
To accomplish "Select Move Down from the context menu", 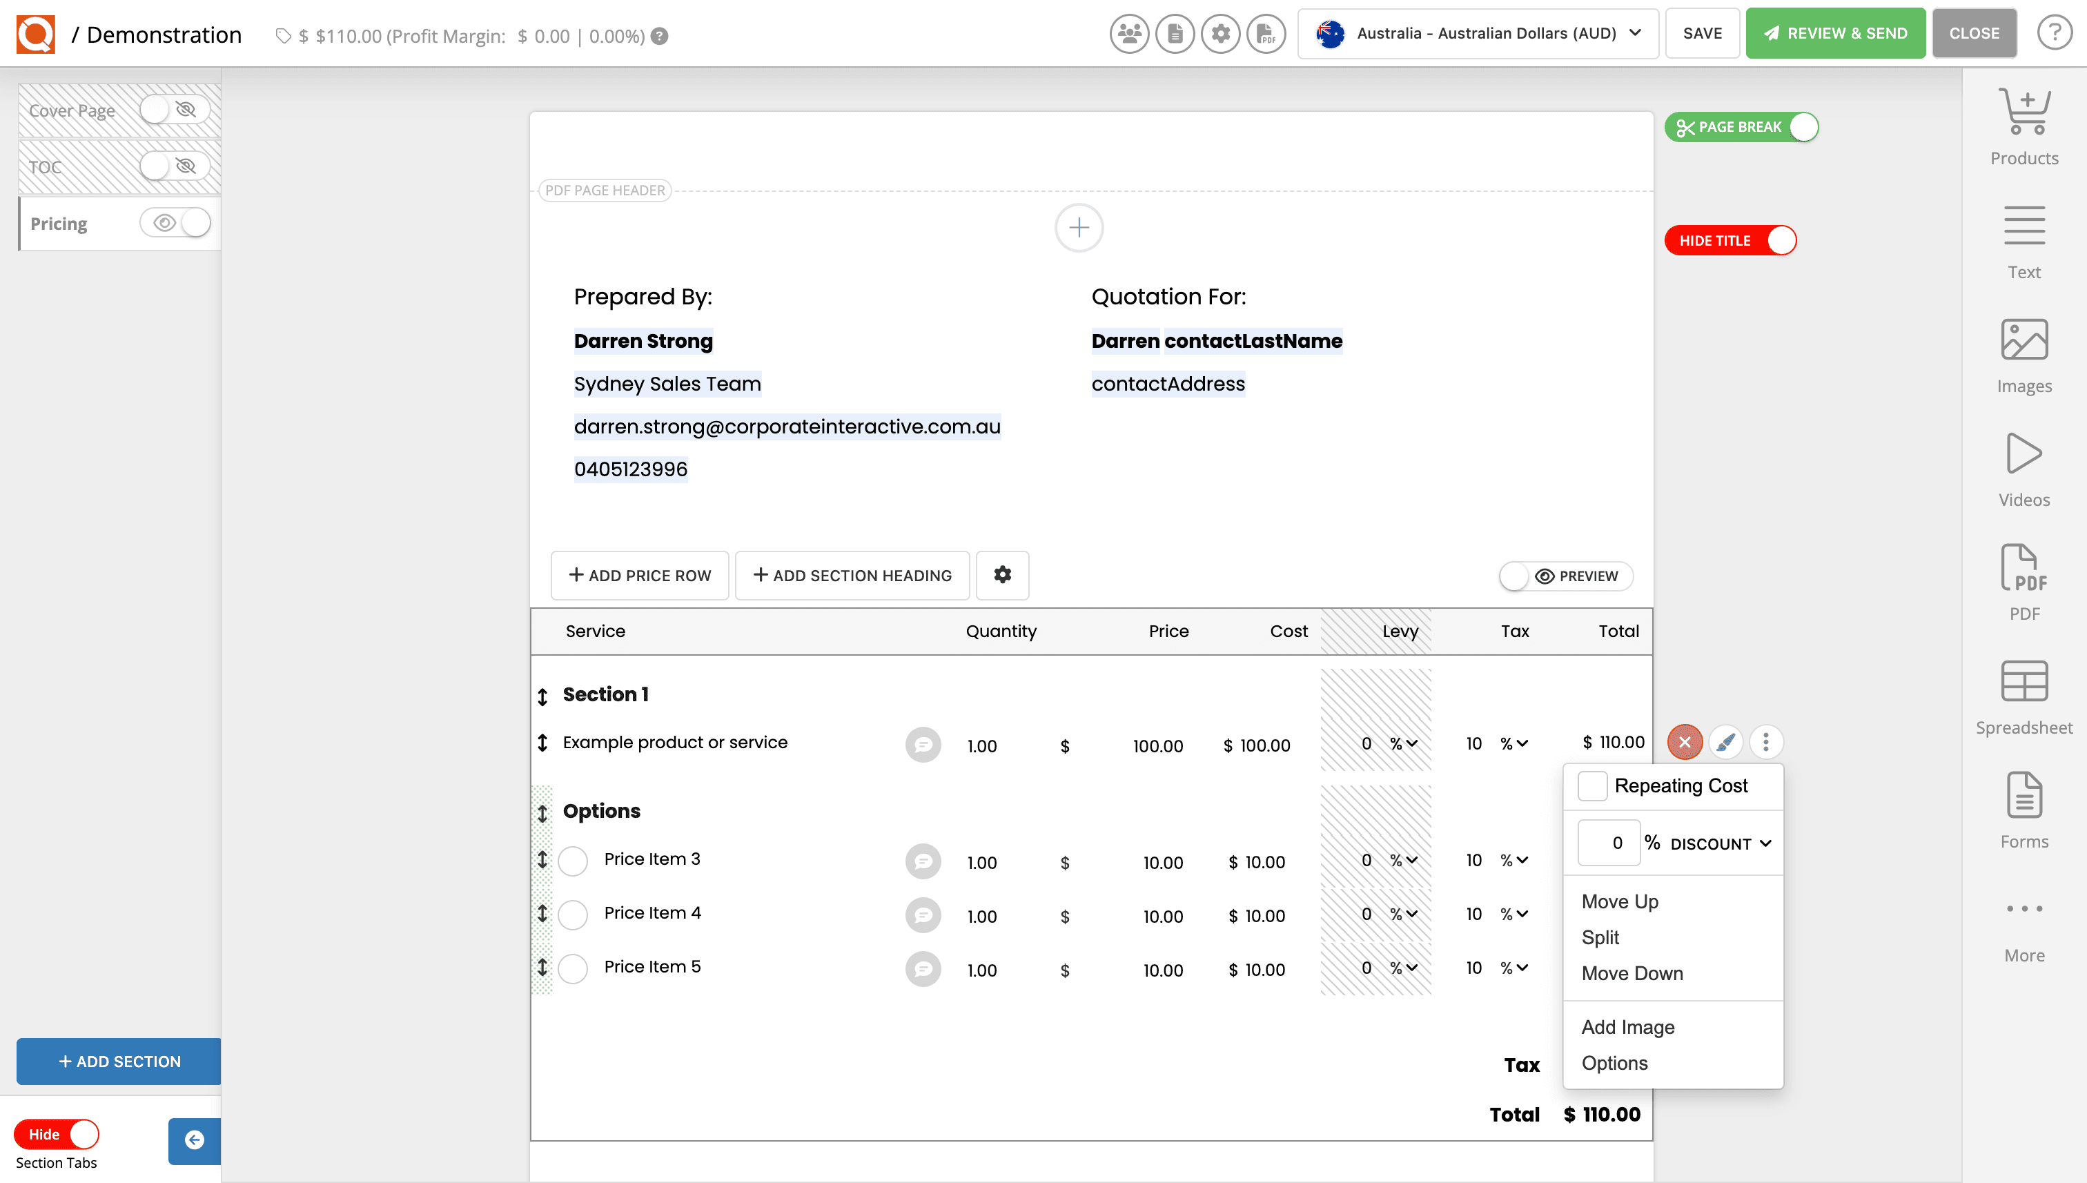I will [1632, 972].
